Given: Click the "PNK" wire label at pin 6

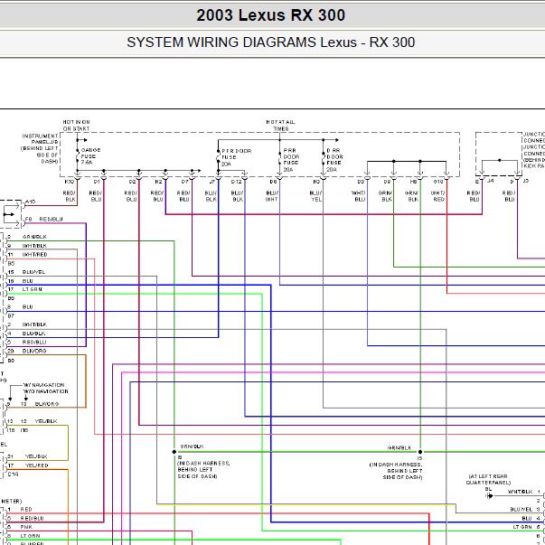Looking at the screenshot, I should (26, 527).
